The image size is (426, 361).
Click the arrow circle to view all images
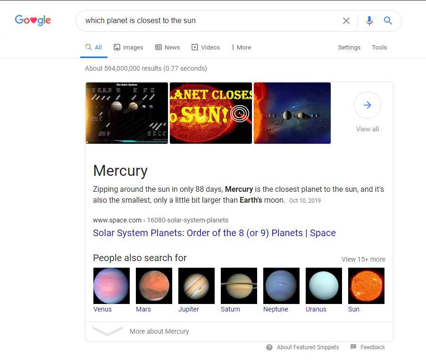coord(367,105)
